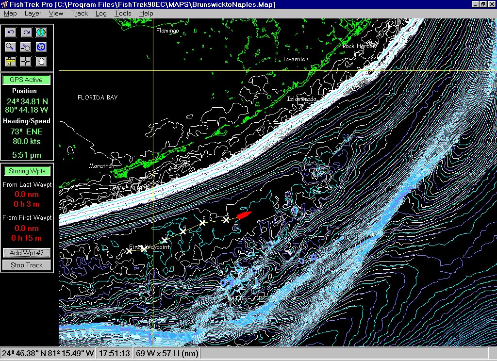Click the 0 h 15 m elapsed time
Image resolution: width=497 pixels, height=361 pixels.
click(27, 238)
